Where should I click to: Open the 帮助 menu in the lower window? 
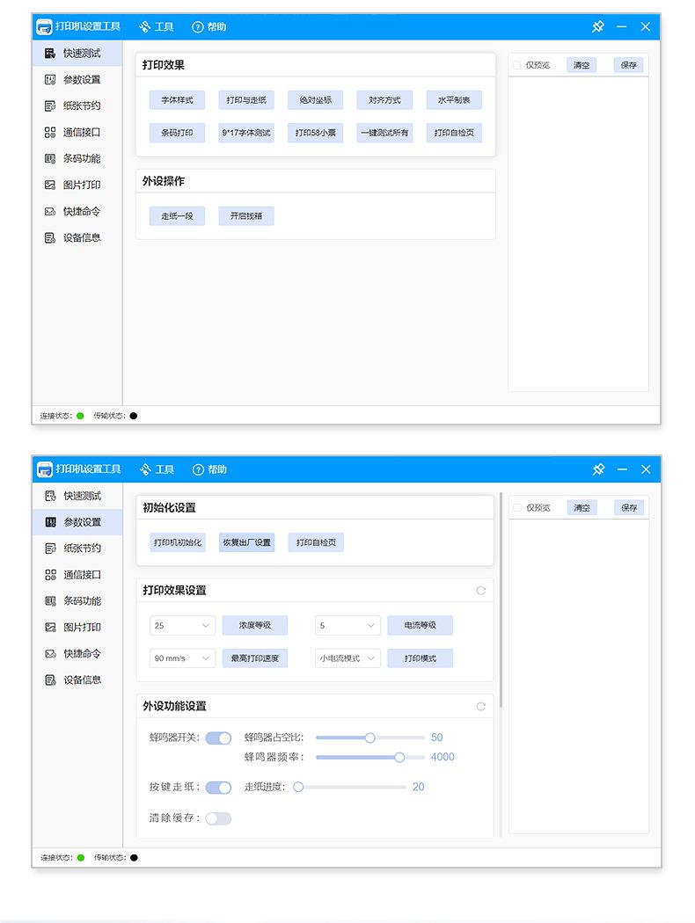pyautogui.click(x=209, y=469)
